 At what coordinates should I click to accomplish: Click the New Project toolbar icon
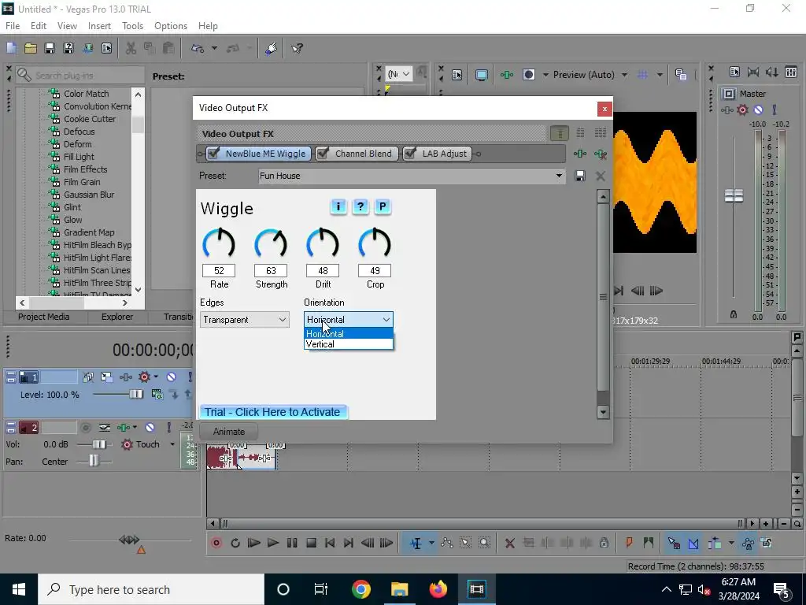pos(11,48)
